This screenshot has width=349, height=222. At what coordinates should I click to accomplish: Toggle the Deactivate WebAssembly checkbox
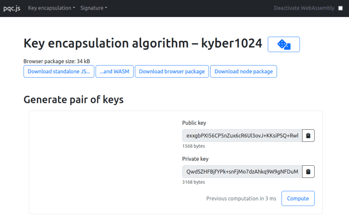click(x=340, y=8)
